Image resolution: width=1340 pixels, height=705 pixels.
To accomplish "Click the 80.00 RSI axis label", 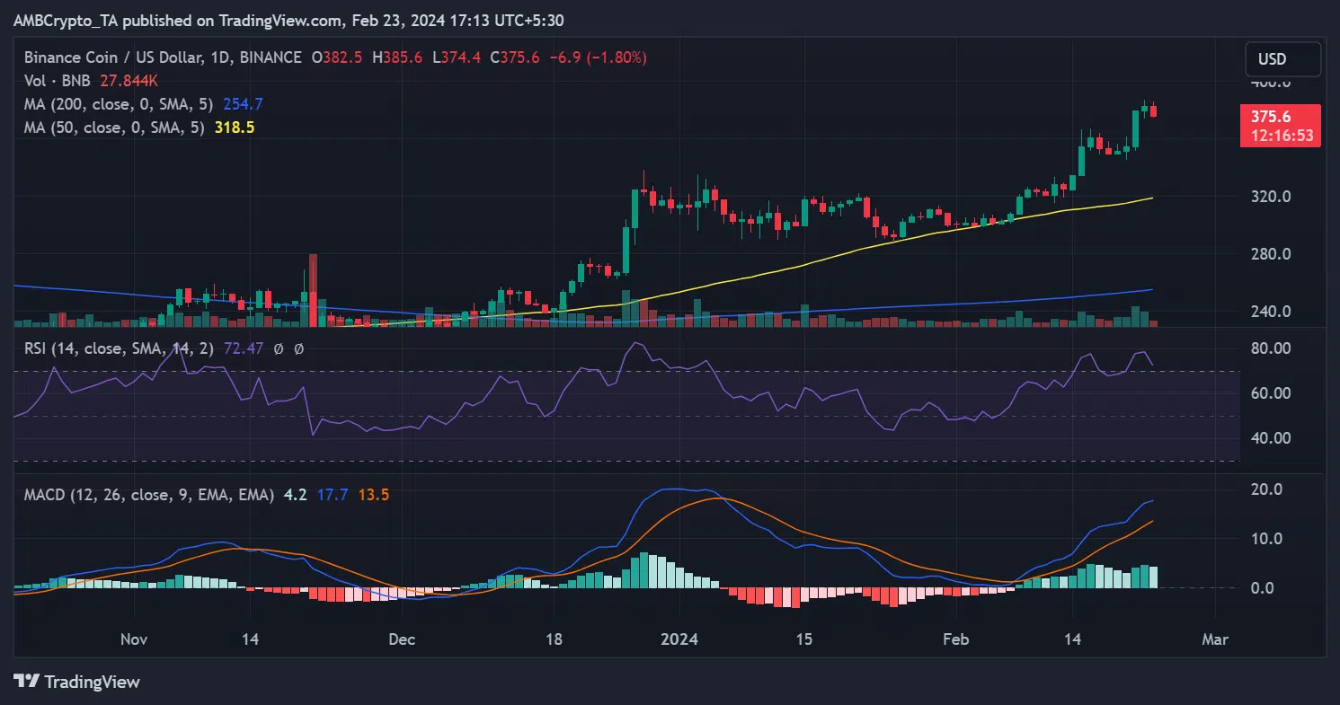I will coord(1271,348).
